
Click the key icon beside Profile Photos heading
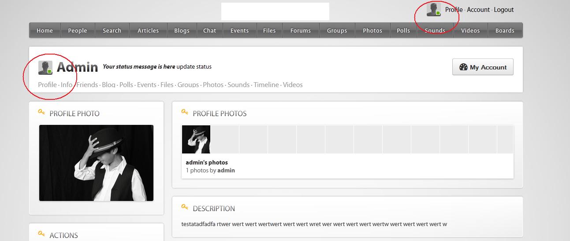[x=185, y=113]
